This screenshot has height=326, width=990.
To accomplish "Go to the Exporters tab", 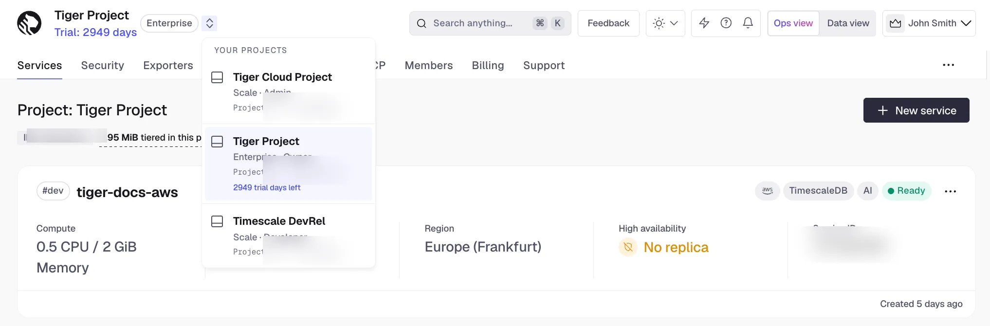I will (168, 65).
